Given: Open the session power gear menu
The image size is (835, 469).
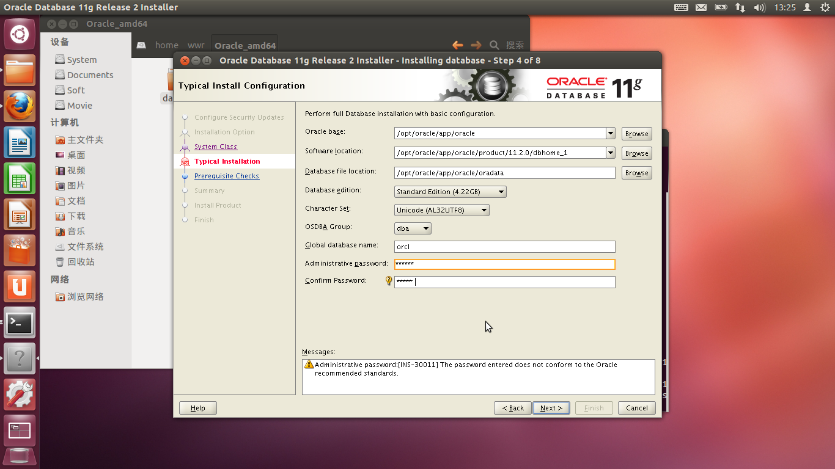Looking at the screenshot, I should [x=825, y=7].
